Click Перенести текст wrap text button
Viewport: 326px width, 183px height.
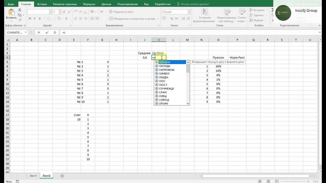tap(121, 12)
